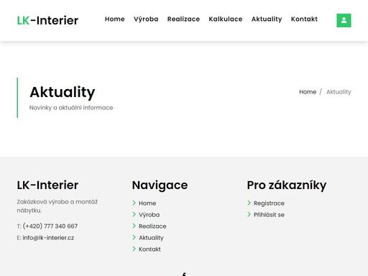Click Registrace link for customers

(x=269, y=203)
